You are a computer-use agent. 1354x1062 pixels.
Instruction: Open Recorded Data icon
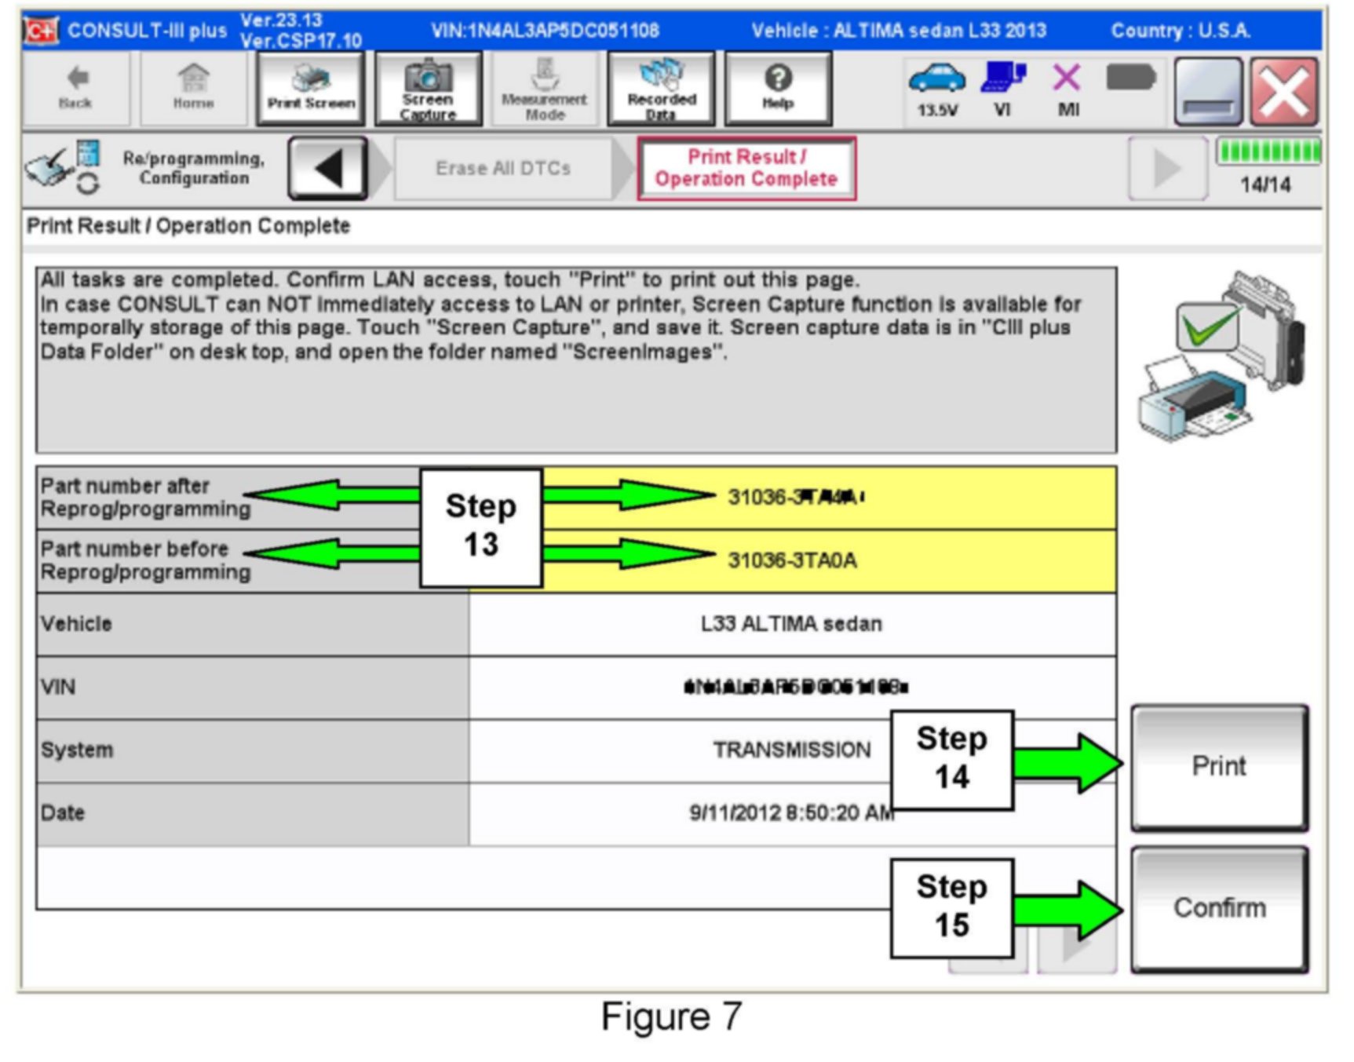(x=661, y=88)
